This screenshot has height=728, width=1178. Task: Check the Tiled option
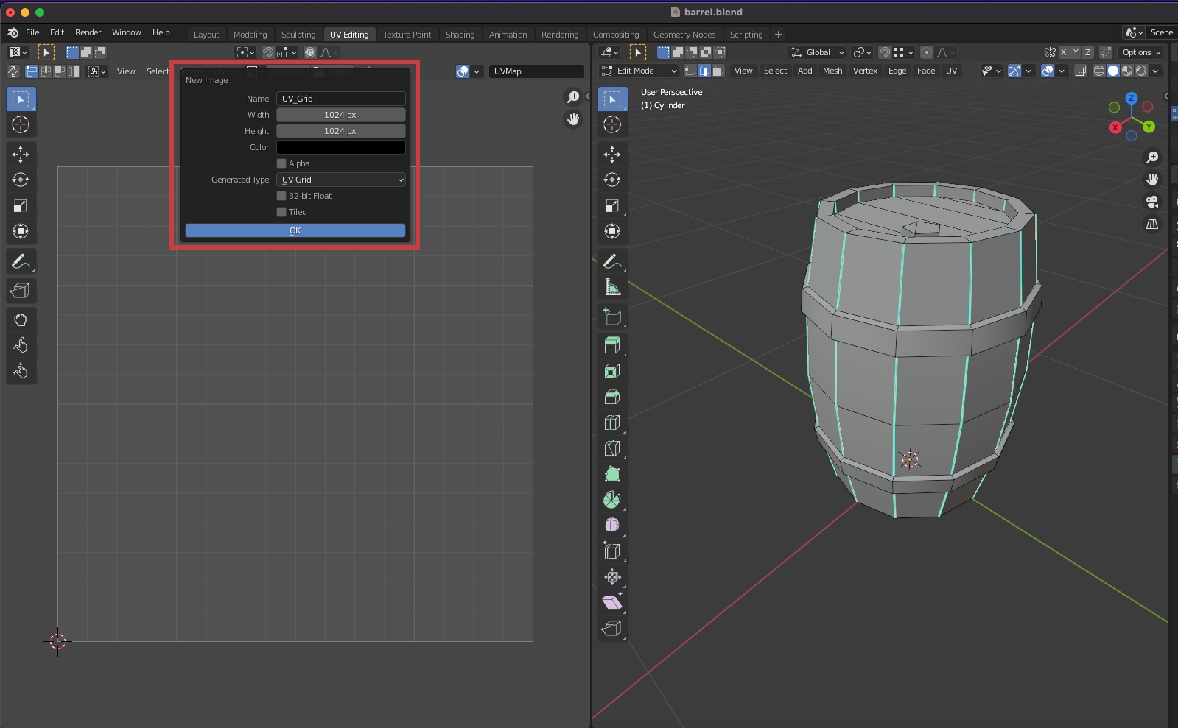(281, 212)
